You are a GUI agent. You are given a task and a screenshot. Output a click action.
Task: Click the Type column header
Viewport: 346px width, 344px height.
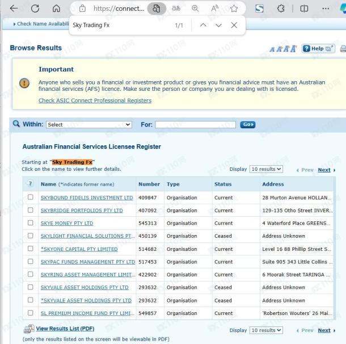(173, 184)
